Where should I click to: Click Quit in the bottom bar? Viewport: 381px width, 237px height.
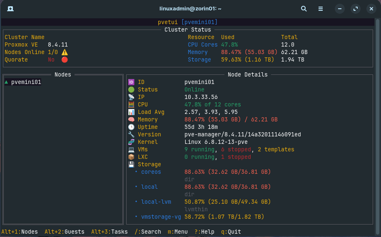231,232
